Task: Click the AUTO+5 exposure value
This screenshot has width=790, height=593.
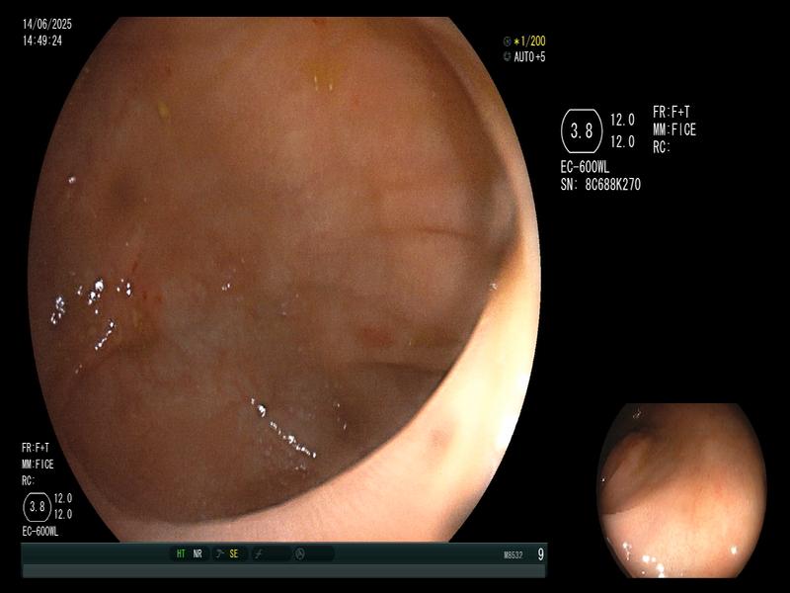Action: (x=529, y=57)
